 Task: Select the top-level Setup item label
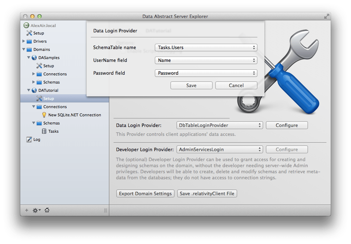38,33
